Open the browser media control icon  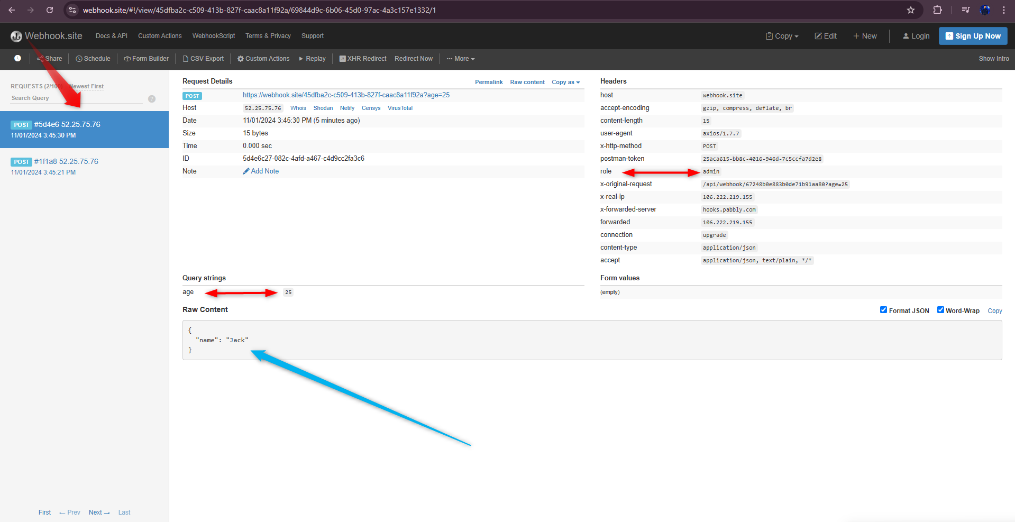coord(966,10)
